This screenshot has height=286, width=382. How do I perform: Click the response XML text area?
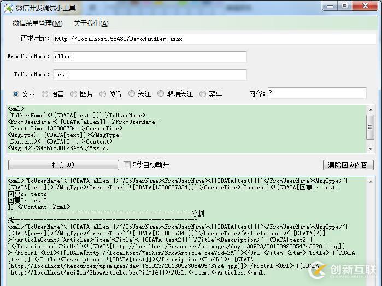point(186,231)
